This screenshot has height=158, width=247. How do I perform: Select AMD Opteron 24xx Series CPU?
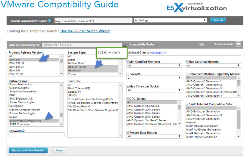point(152,117)
